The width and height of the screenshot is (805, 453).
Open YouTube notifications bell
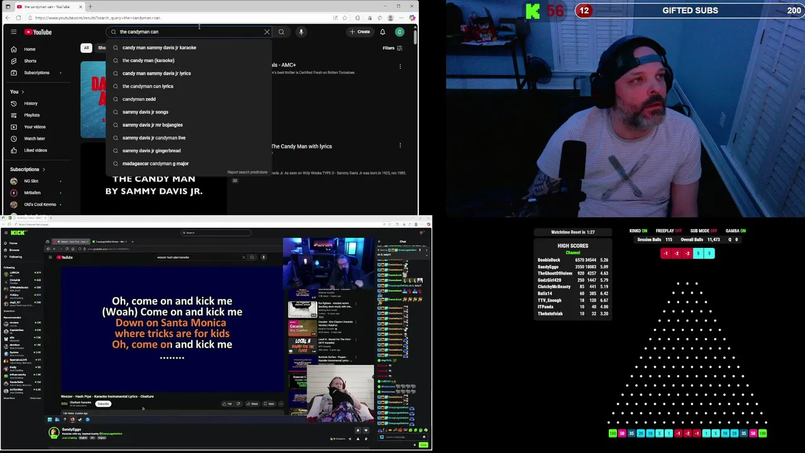[x=382, y=31]
